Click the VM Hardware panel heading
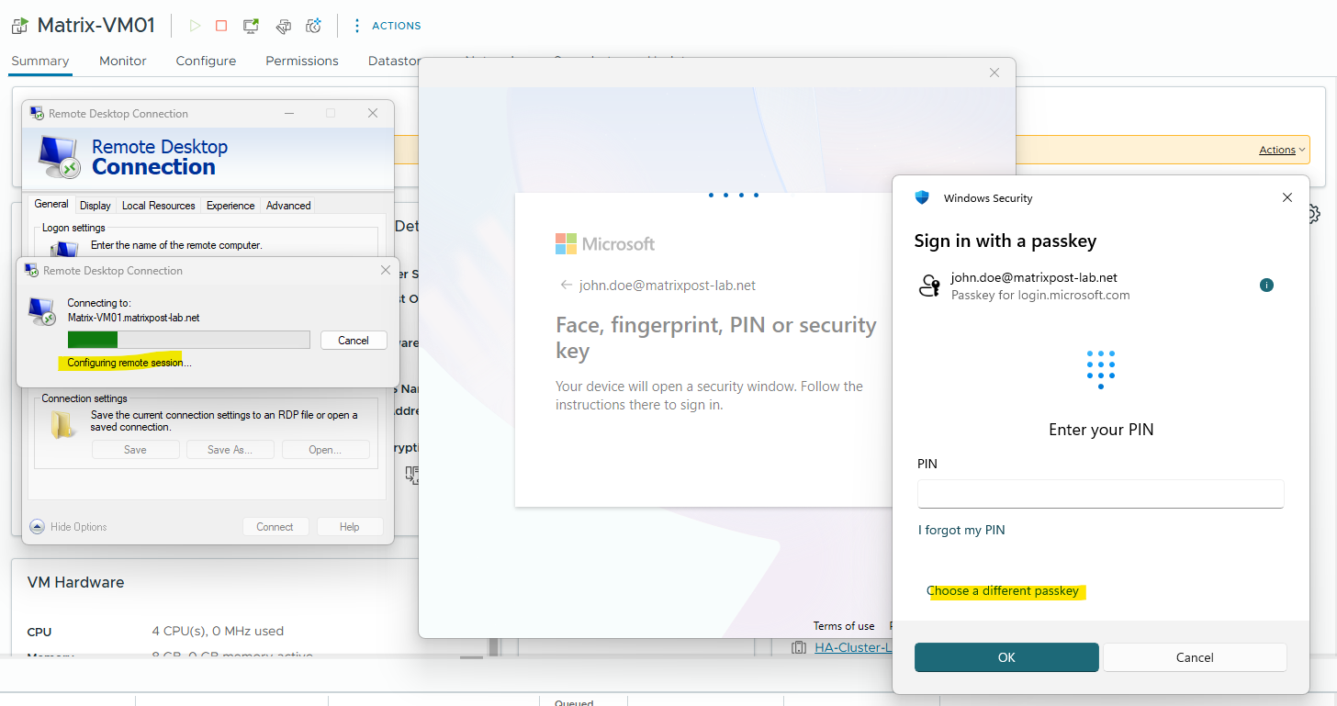 [75, 582]
